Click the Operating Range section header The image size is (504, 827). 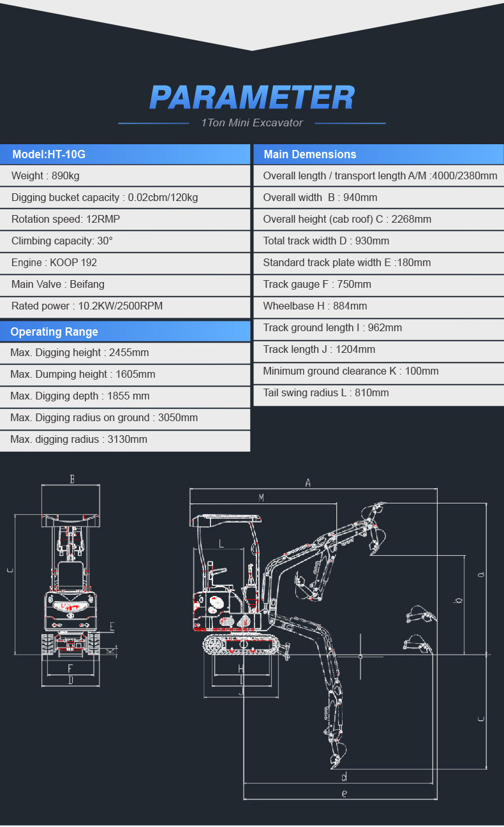(x=125, y=332)
